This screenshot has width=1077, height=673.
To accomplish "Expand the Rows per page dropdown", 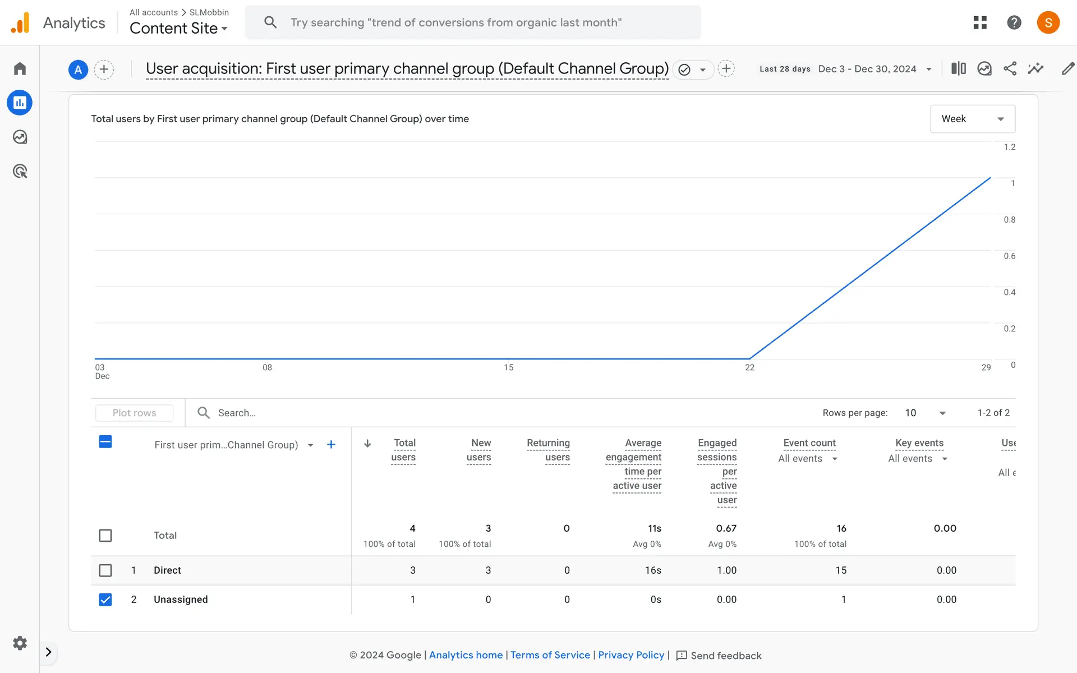I will tap(926, 413).
